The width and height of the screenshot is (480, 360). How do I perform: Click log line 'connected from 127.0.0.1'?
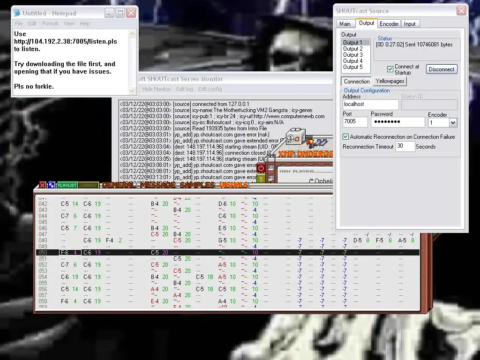(x=185, y=104)
